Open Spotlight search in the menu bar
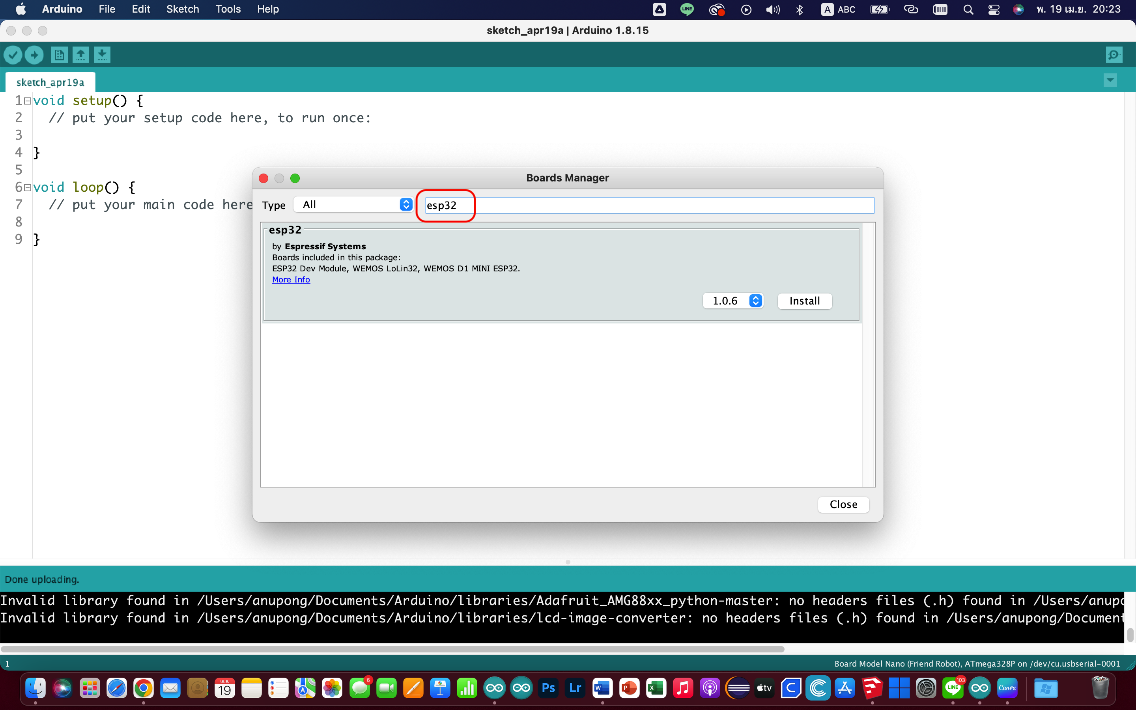The image size is (1136, 710). pos(968,9)
